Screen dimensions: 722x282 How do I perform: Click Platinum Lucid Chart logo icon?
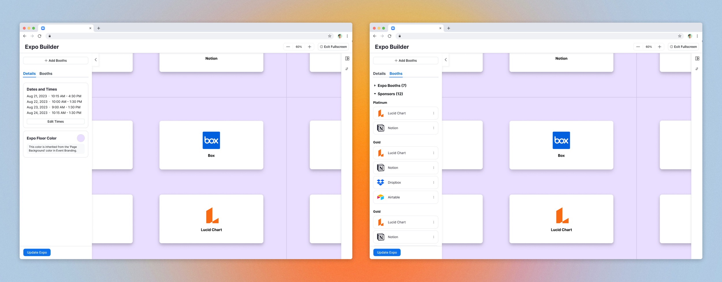381,113
